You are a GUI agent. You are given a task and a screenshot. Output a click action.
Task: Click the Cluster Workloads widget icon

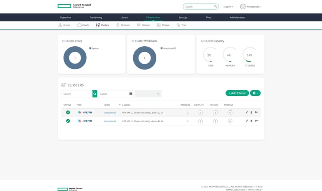pos(133,41)
